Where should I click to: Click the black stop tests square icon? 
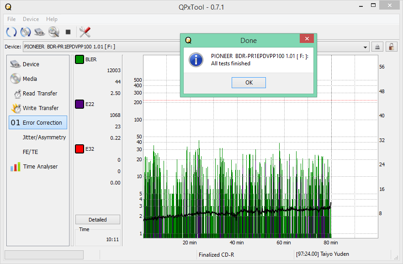pyautogui.click(x=68, y=32)
